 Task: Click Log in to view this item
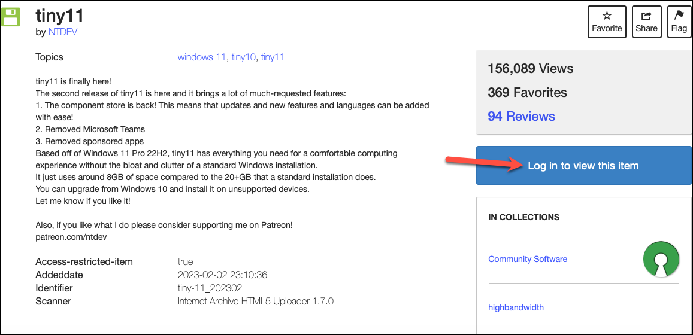(583, 166)
